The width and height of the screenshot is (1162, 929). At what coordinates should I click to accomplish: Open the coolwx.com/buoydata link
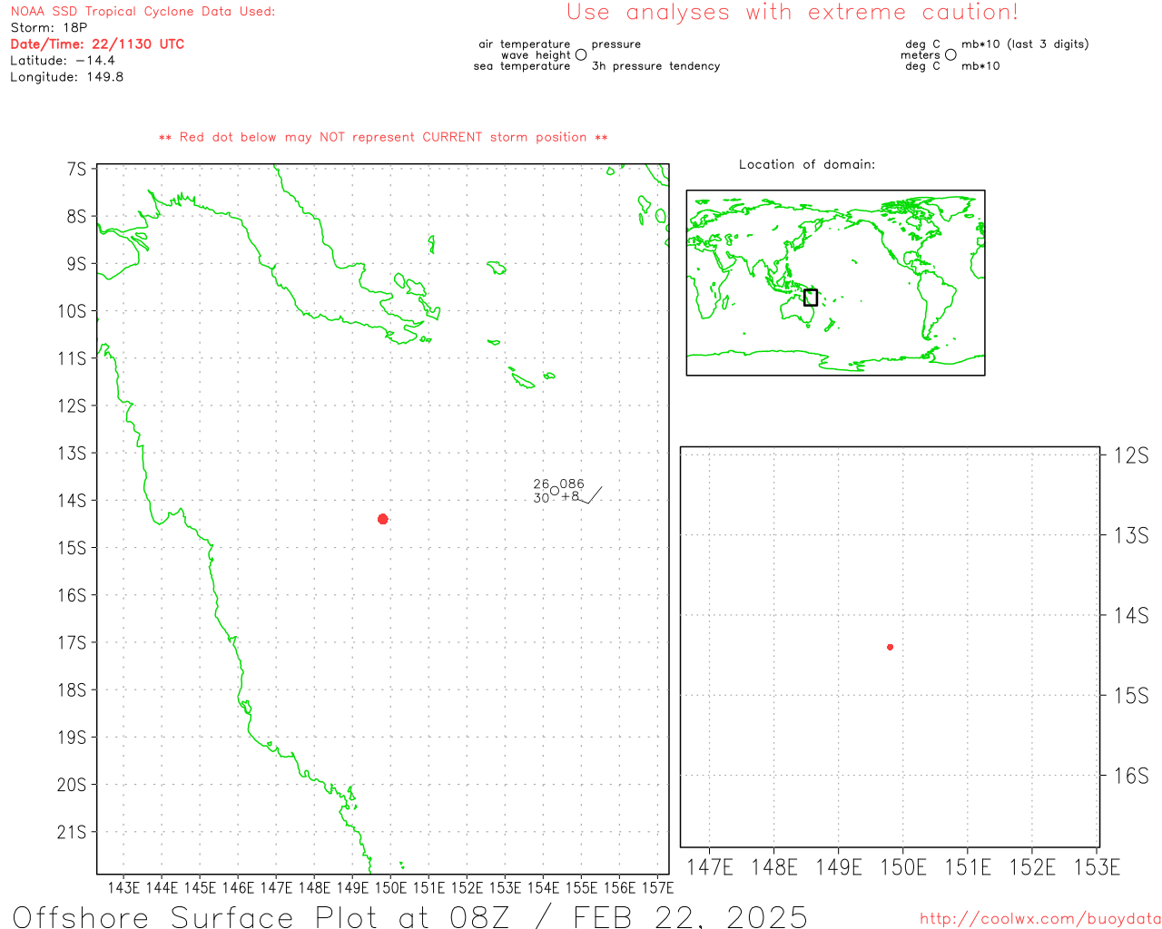point(1040,919)
